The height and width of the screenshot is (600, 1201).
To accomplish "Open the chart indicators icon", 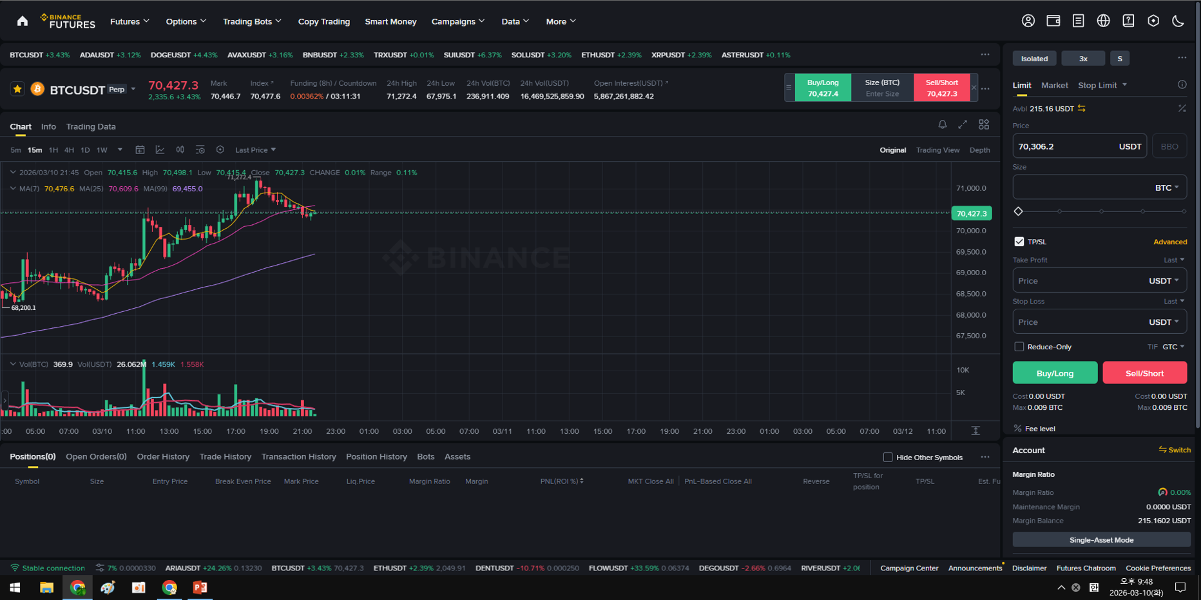I will pyautogui.click(x=160, y=150).
